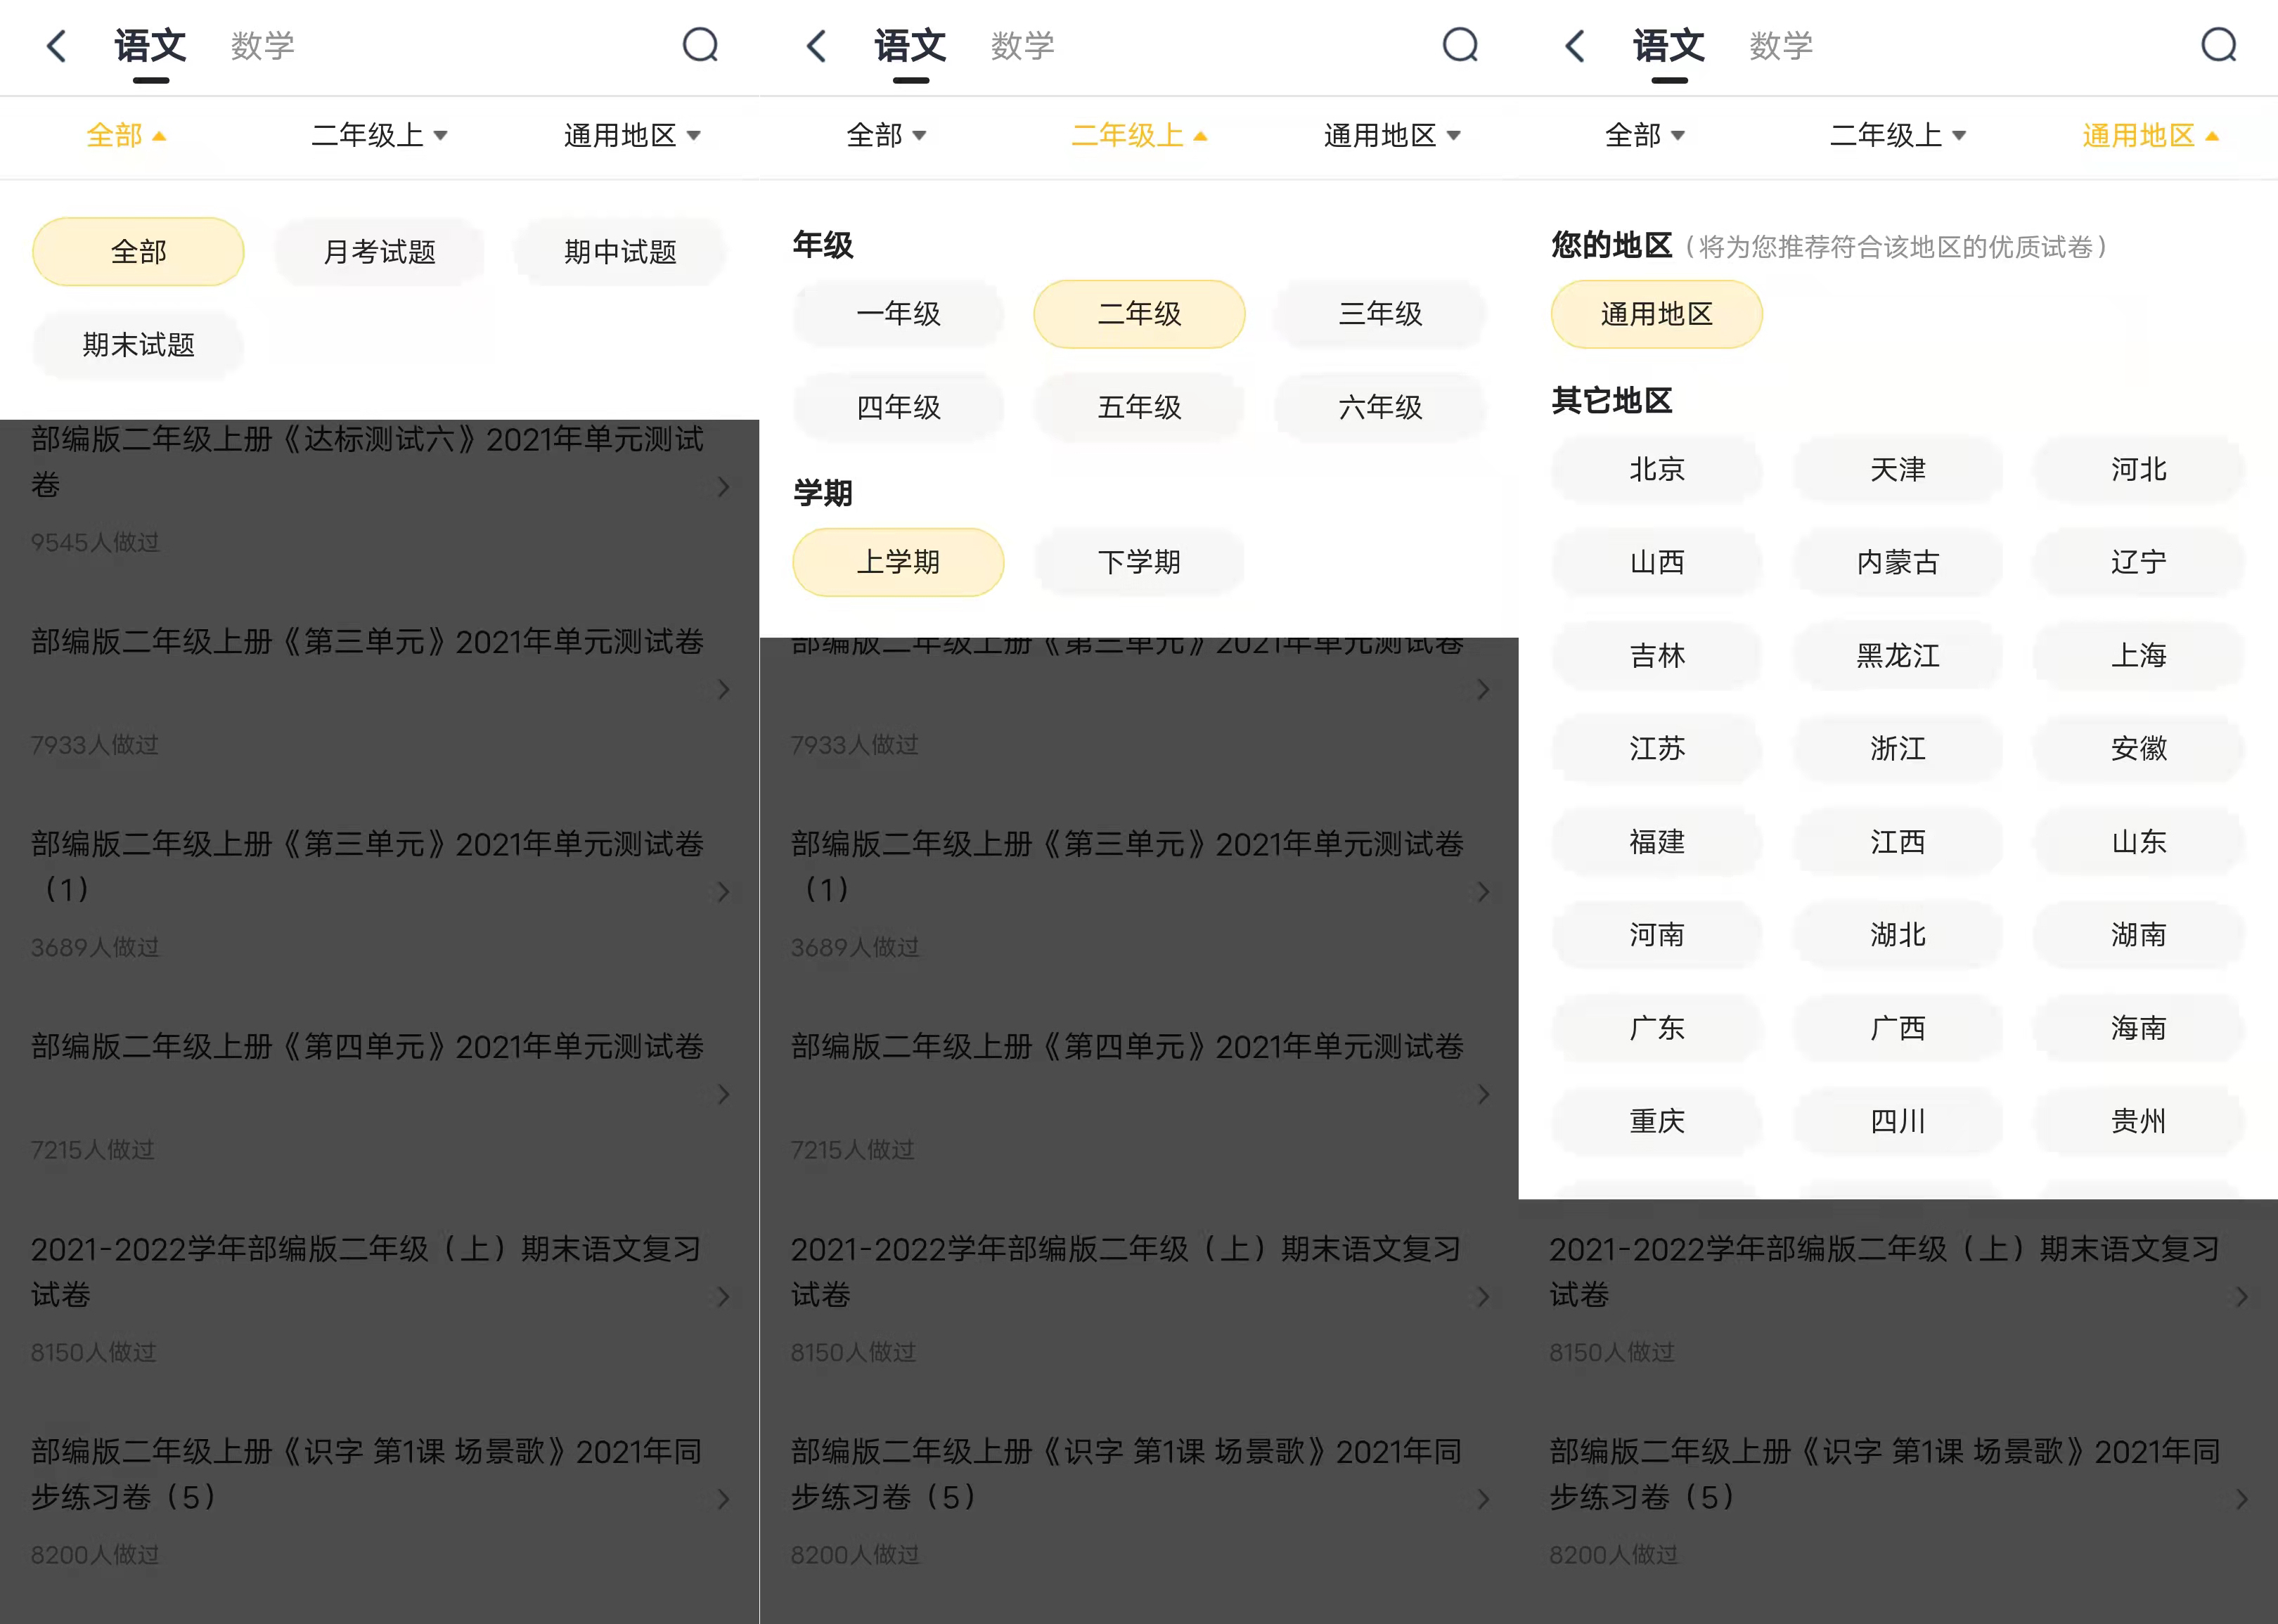Screen dimensions: 2278x1624
Task: Collapse the orange 全部 filter on left screen
Action: point(126,135)
